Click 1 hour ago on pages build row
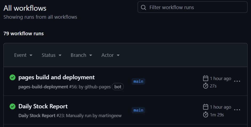Screen dimensions: 251x127 click(x=221, y=78)
